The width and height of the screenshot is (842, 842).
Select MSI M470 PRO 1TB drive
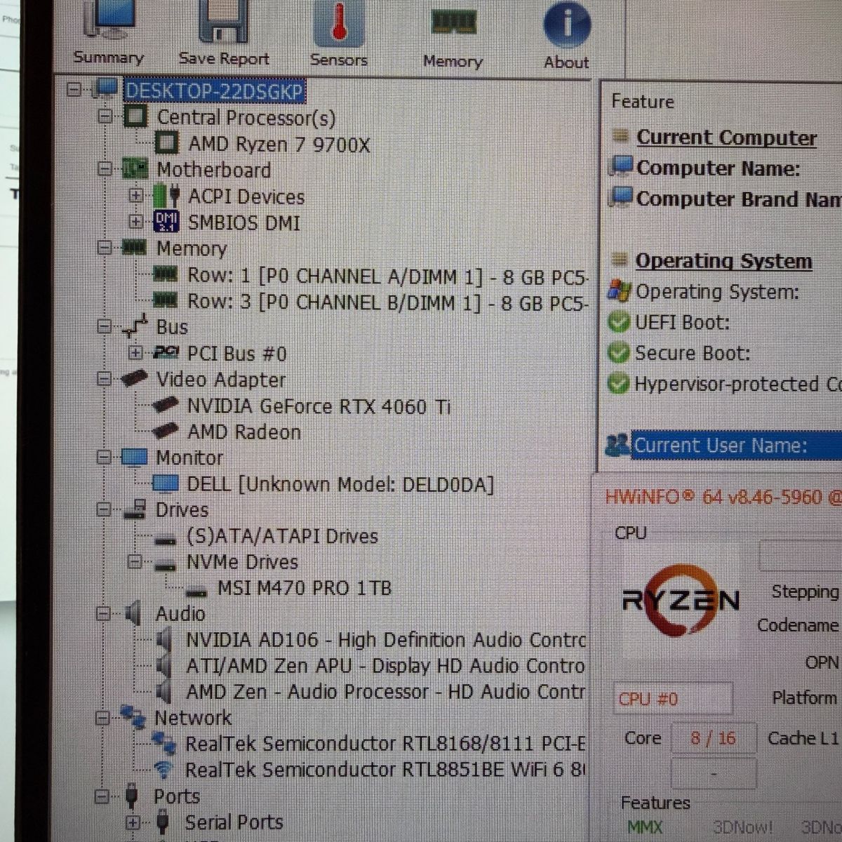[x=305, y=588]
